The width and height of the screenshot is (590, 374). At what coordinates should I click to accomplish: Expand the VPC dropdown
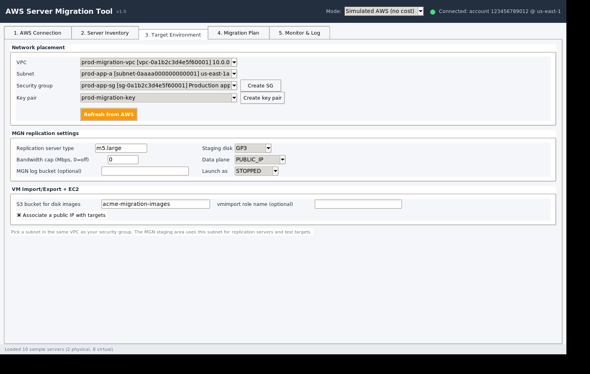pos(159,62)
